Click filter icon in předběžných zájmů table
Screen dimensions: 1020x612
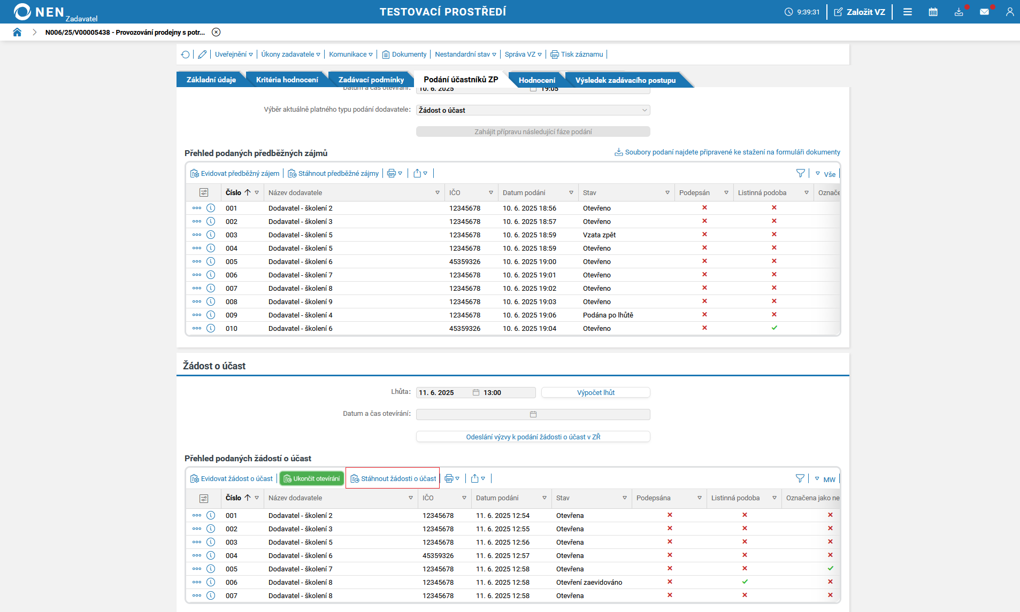click(x=800, y=173)
